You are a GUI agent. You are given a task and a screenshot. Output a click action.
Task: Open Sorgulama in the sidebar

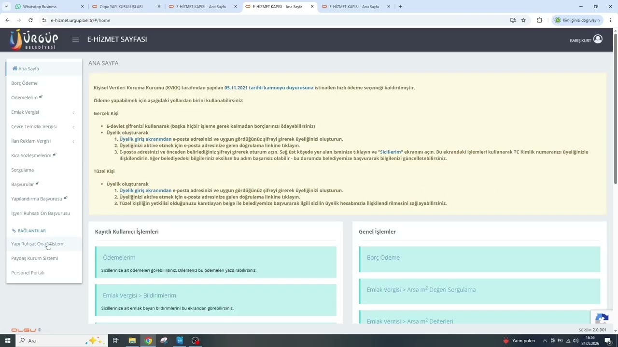tap(44, 170)
